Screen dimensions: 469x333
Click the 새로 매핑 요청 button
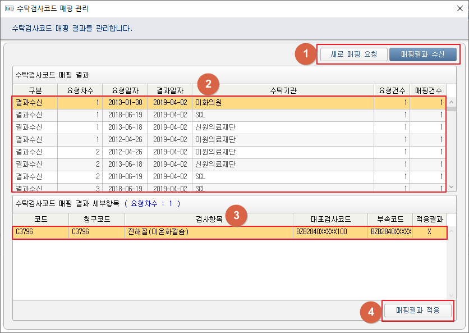[353, 54]
